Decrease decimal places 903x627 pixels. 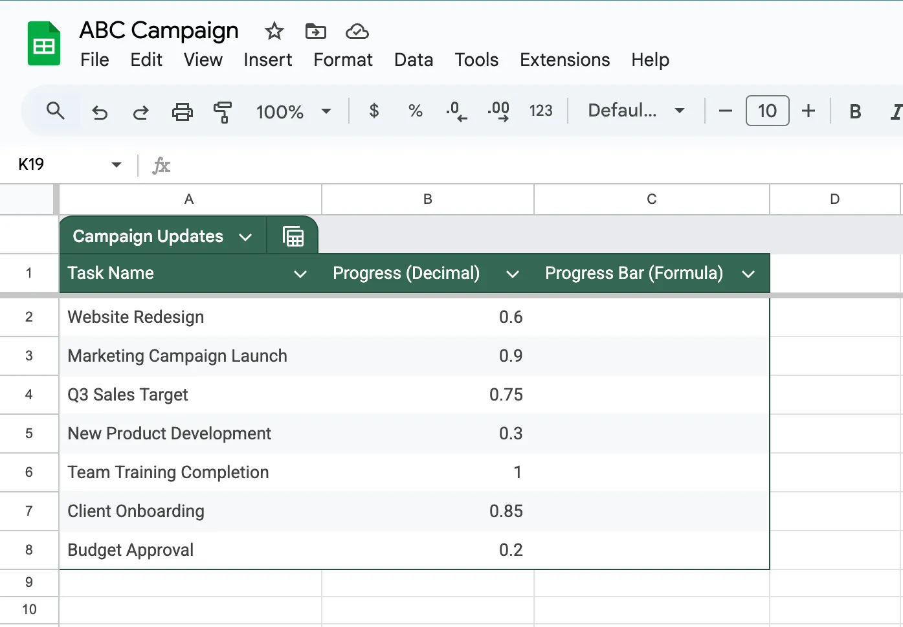point(456,111)
